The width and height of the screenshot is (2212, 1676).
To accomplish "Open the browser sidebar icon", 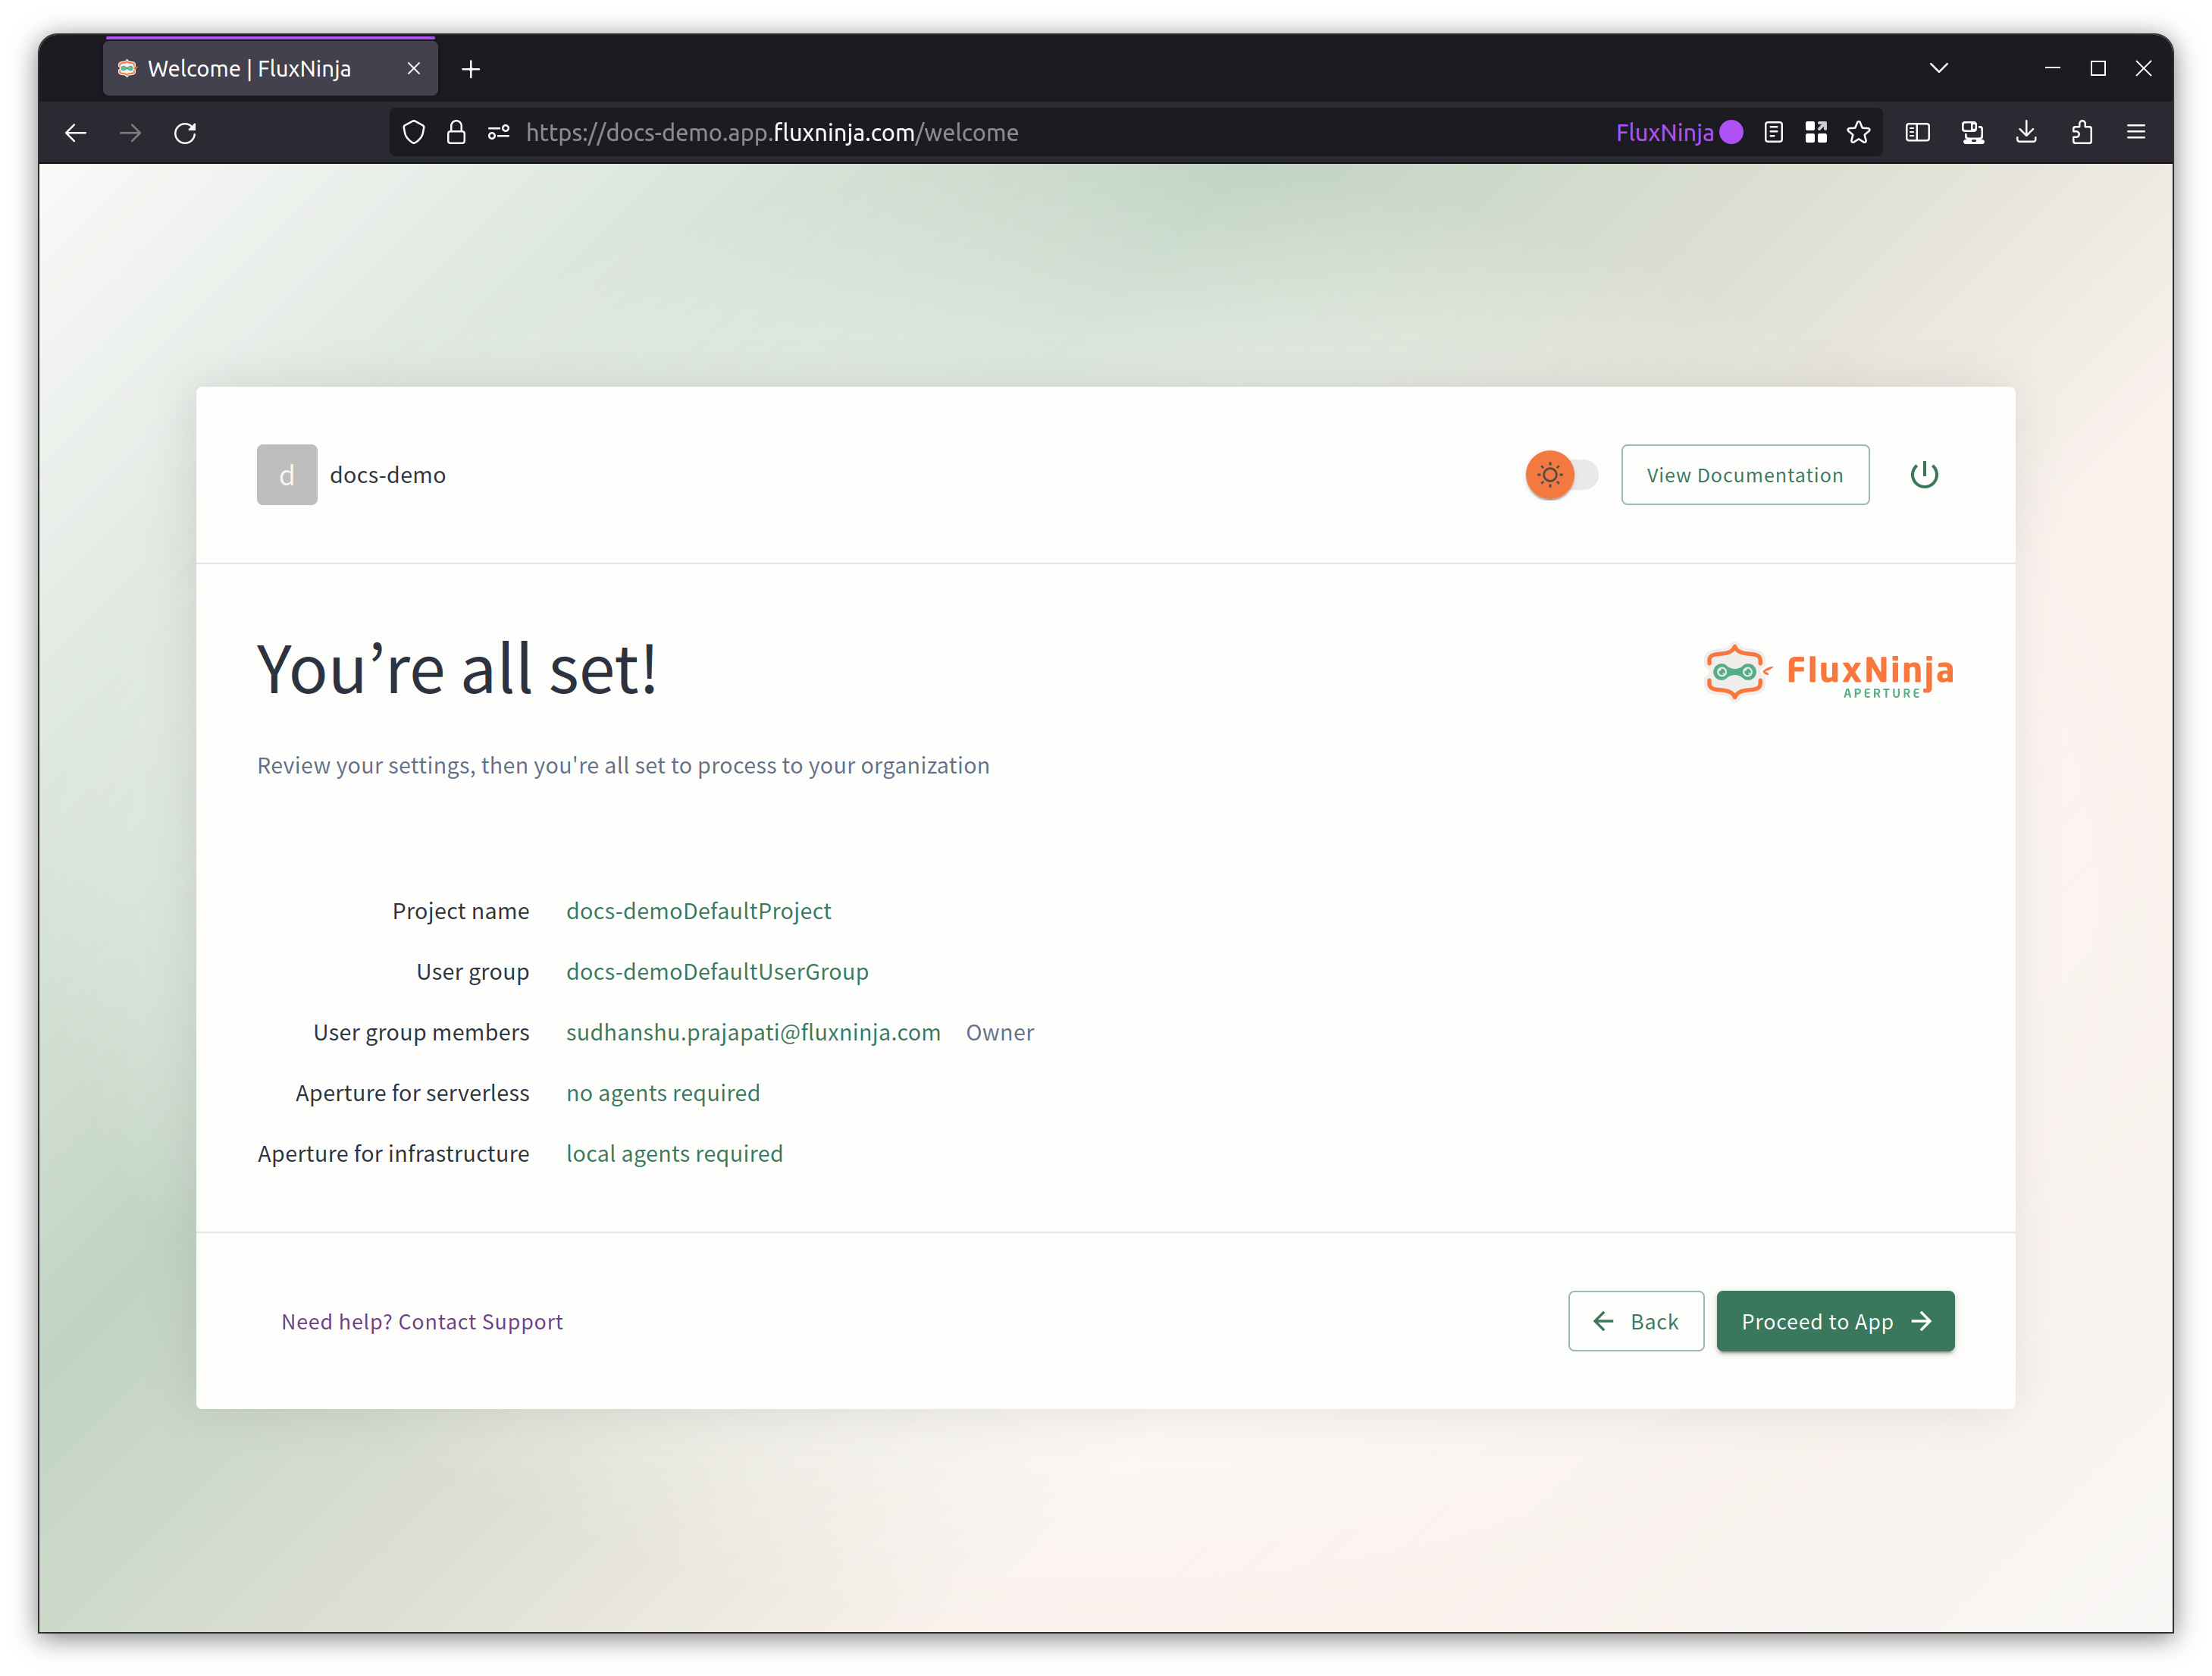I will tap(1917, 132).
